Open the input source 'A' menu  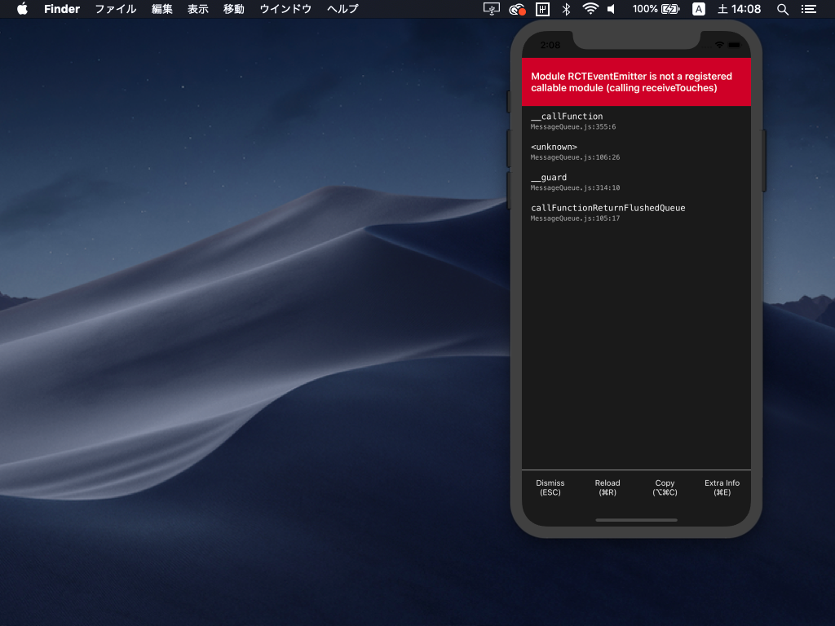[698, 9]
